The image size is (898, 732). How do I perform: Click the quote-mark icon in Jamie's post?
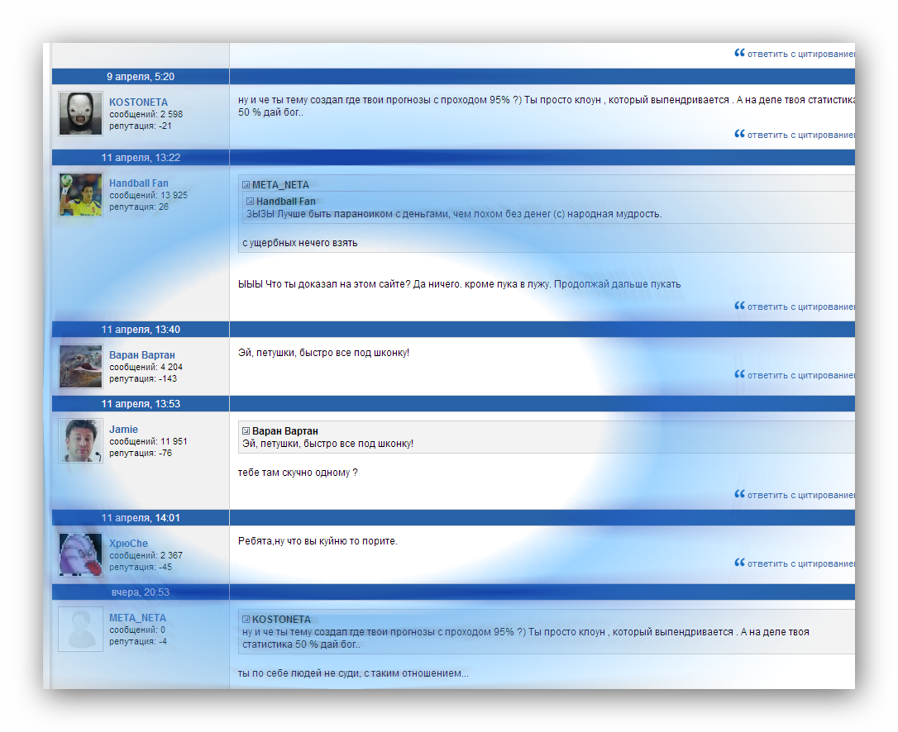coord(739,494)
